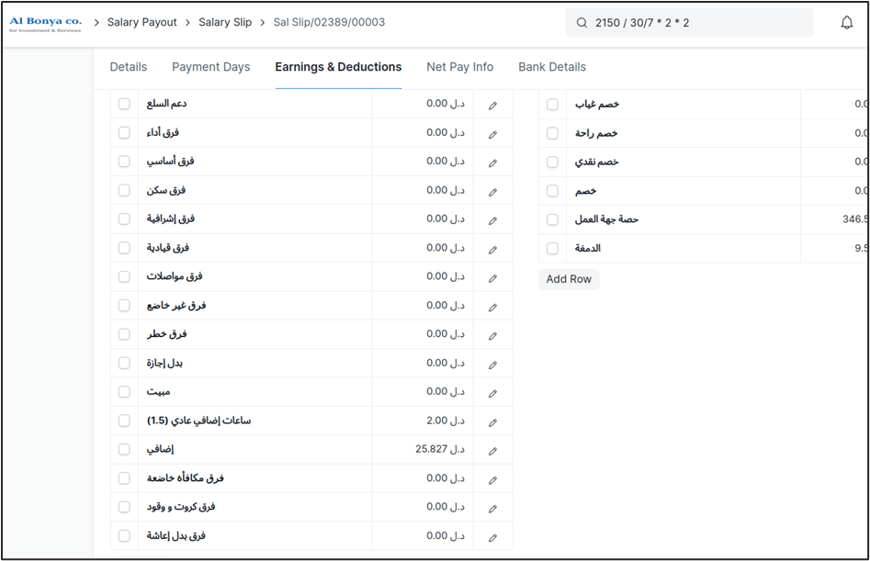Click pencil icon for فرق بدل إعاشة
Screen dimensions: 870x561
tap(492, 537)
